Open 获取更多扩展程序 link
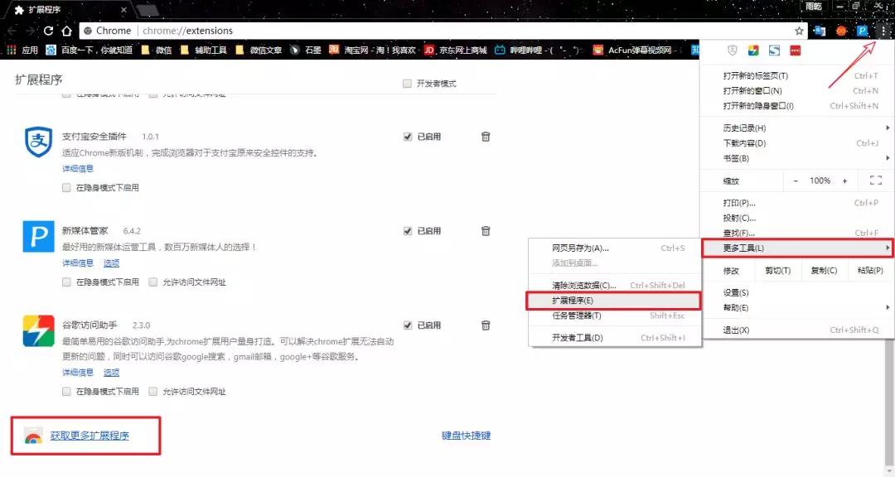895x477 pixels. click(x=89, y=436)
